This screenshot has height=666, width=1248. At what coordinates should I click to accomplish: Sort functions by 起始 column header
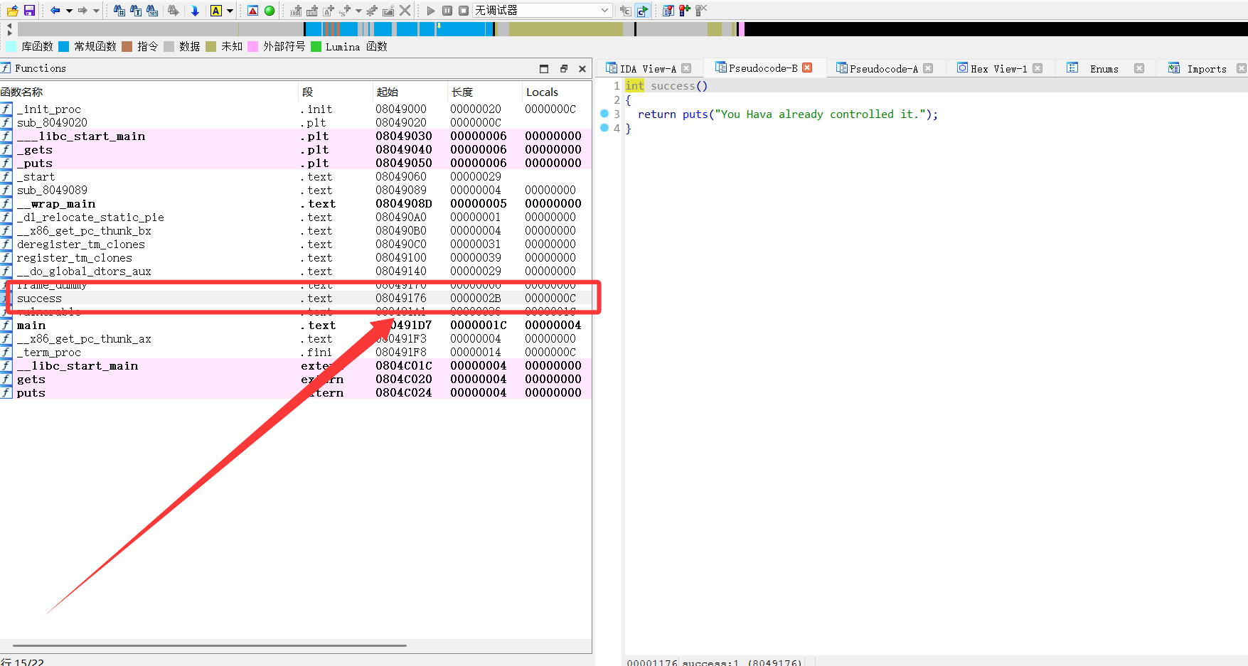tap(410, 92)
